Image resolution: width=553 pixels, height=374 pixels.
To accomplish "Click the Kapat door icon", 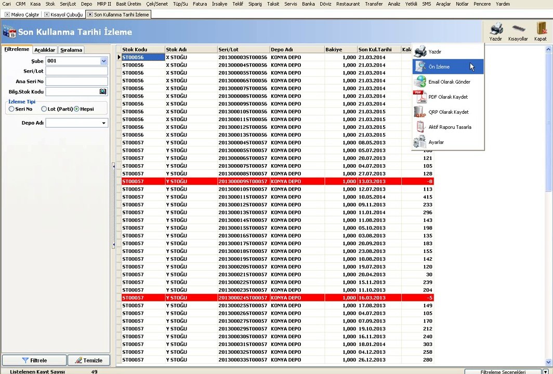I will pos(541,28).
